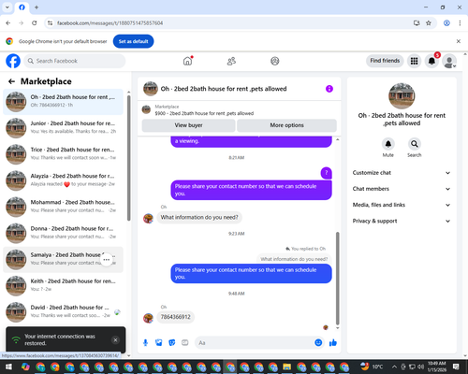Click Find friends button
This screenshot has height=374, width=468.
[385, 61]
